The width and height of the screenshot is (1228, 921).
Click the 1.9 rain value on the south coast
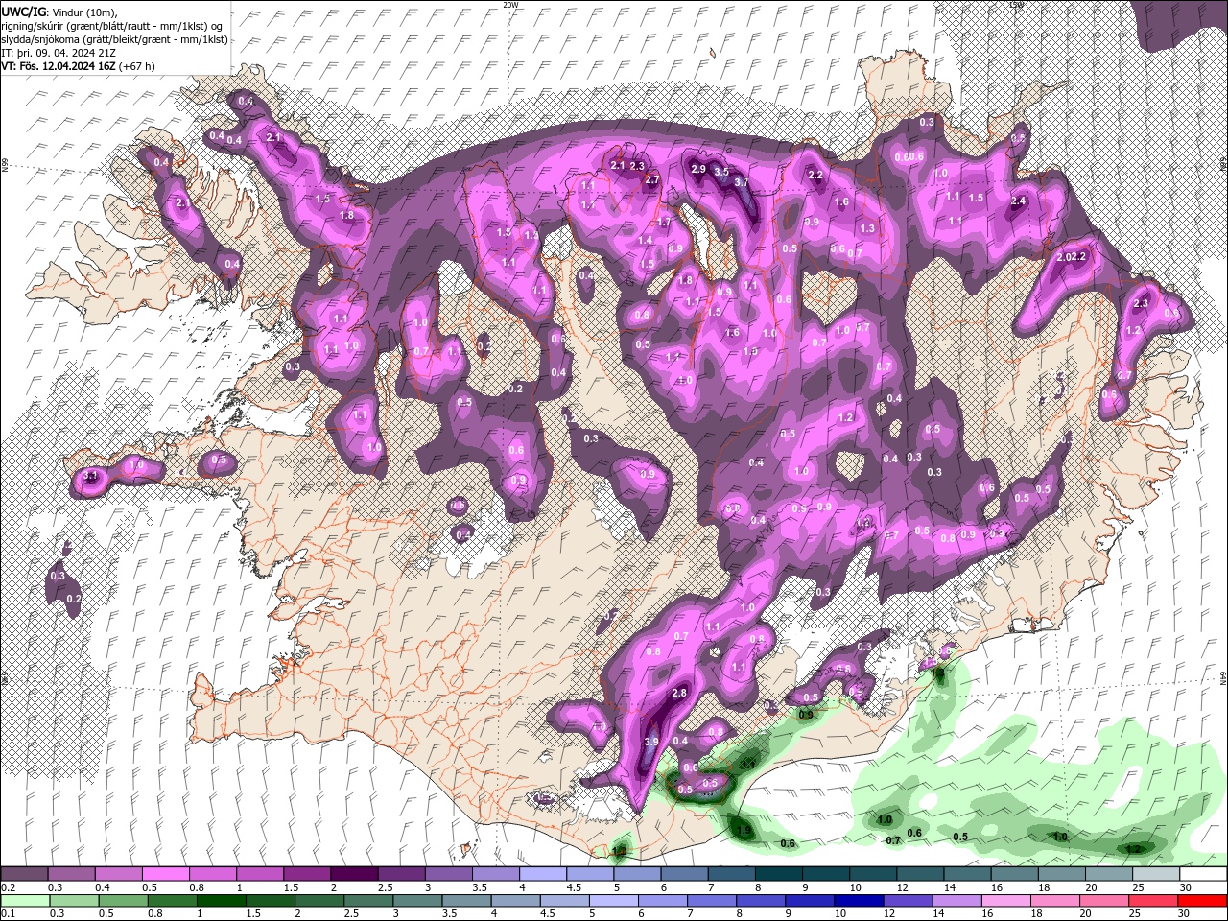(x=743, y=831)
